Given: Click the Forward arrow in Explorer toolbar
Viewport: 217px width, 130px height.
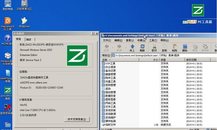Looking at the screenshot, I should [119, 48].
